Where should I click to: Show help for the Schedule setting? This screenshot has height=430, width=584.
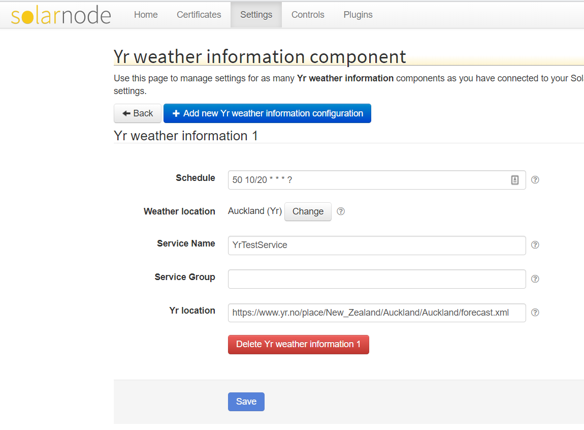pos(535,180)
